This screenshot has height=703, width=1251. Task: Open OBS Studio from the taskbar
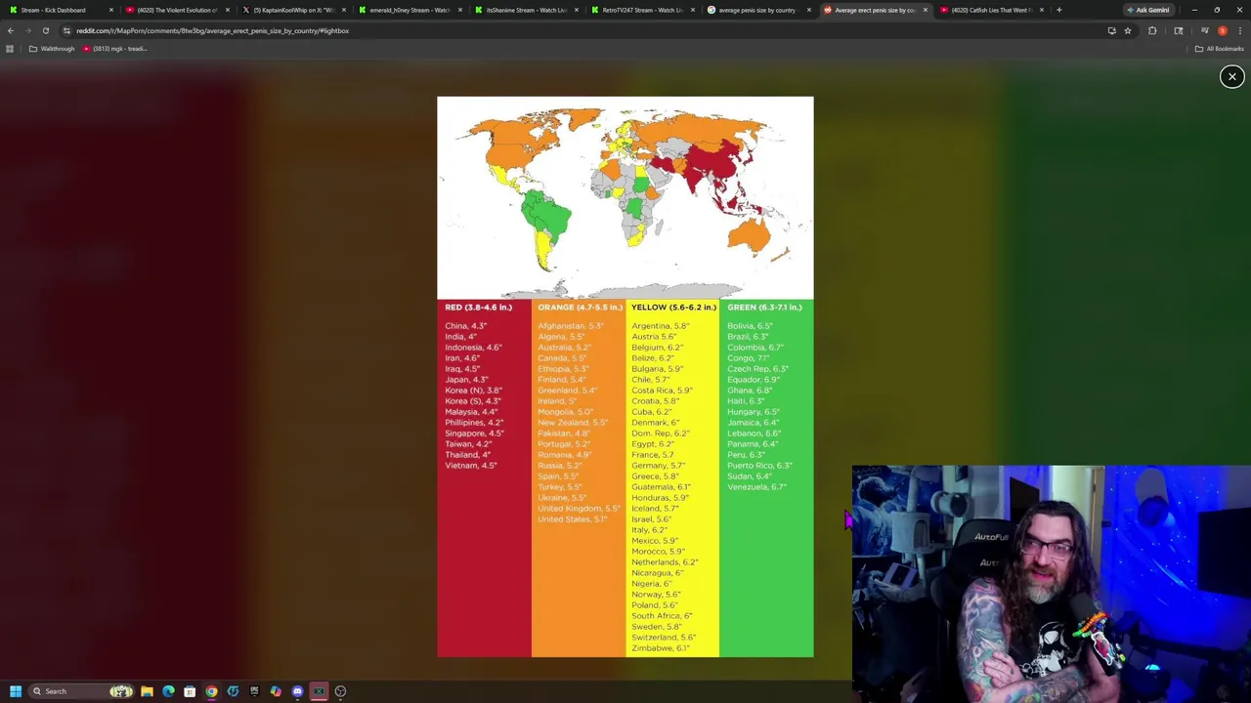[340, 691]
